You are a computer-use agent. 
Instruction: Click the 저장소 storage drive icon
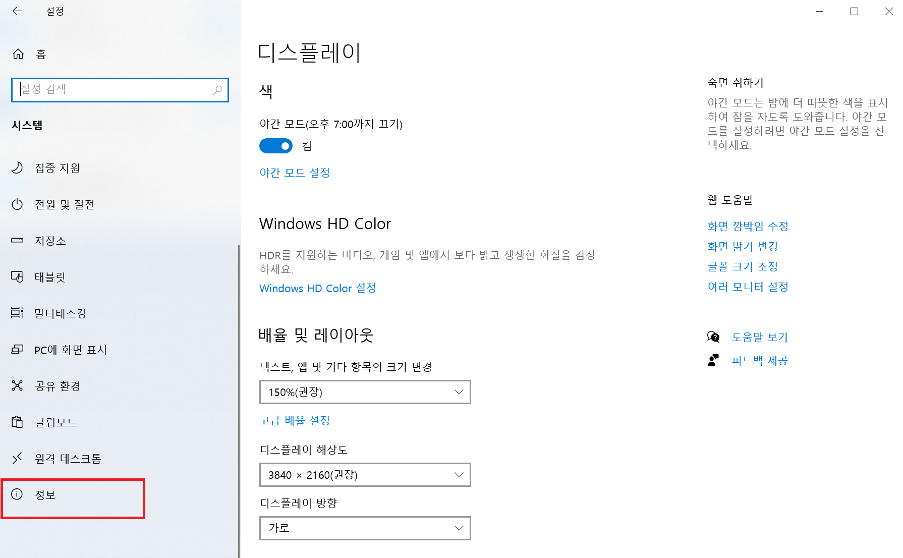(x=17, y=241)
